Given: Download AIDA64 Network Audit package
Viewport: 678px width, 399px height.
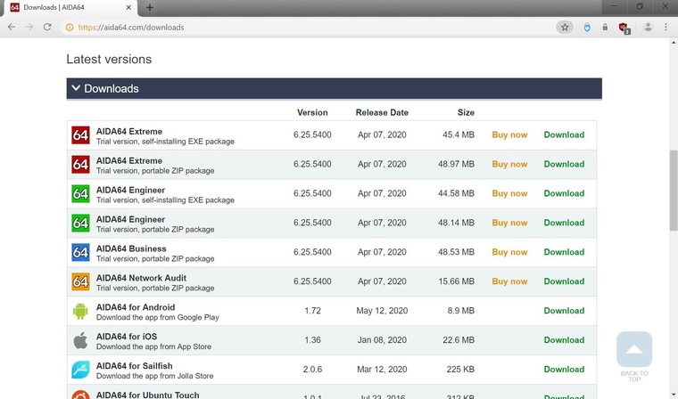Looking at the screenshot, I should click(564, 281).
